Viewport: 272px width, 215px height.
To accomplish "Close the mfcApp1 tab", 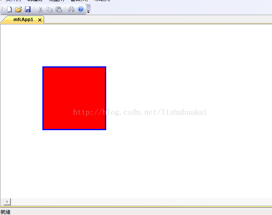I will point(40,20).
